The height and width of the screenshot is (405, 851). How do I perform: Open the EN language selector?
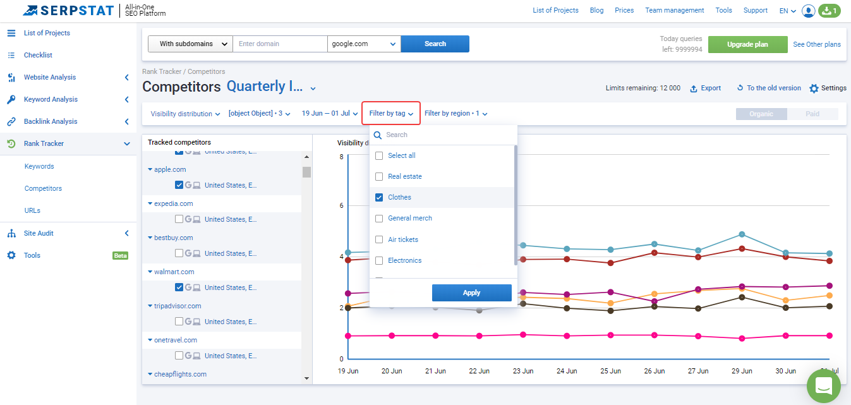tap(787, 11)
